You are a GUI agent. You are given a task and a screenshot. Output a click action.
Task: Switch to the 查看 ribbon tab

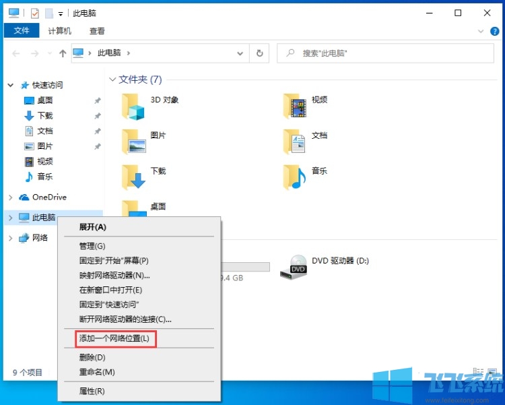pos(97,31)
